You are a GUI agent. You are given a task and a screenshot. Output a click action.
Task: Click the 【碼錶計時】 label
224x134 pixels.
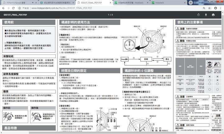point(65,35)
